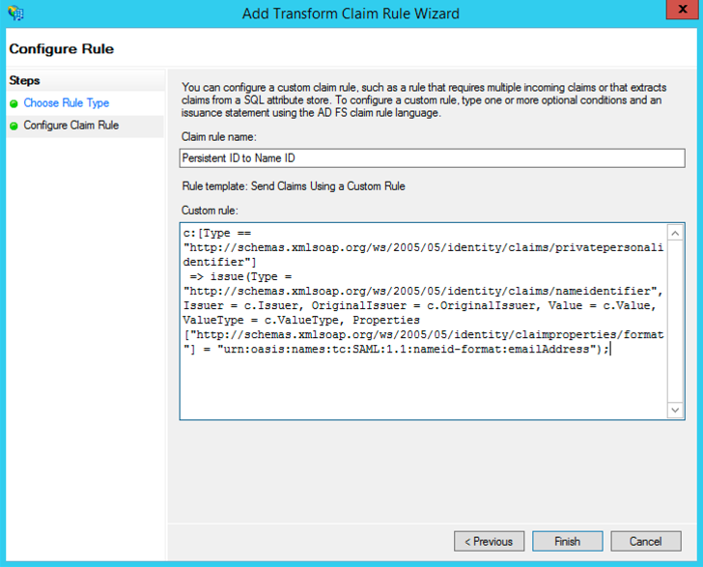Go back with the Previous button
This screenshot has width=703, height=567.
489,541
